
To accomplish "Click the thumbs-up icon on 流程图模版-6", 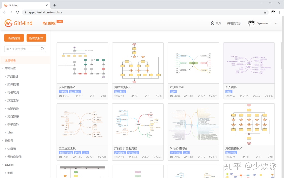I will (257, 157).
